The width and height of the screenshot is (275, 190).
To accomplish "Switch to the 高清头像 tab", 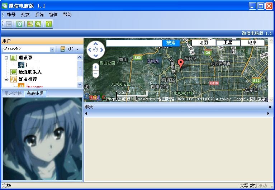I will pos(35,94).
